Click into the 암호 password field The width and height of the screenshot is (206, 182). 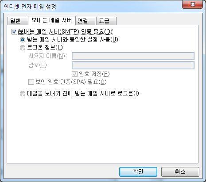pos(133,65)
